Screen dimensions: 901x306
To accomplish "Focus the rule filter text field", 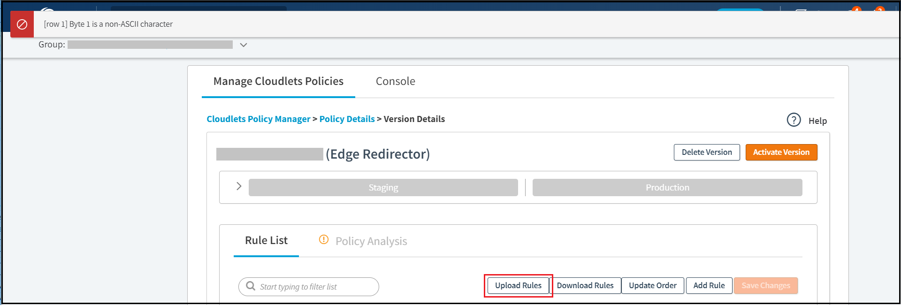I will (x=314, y=287).
